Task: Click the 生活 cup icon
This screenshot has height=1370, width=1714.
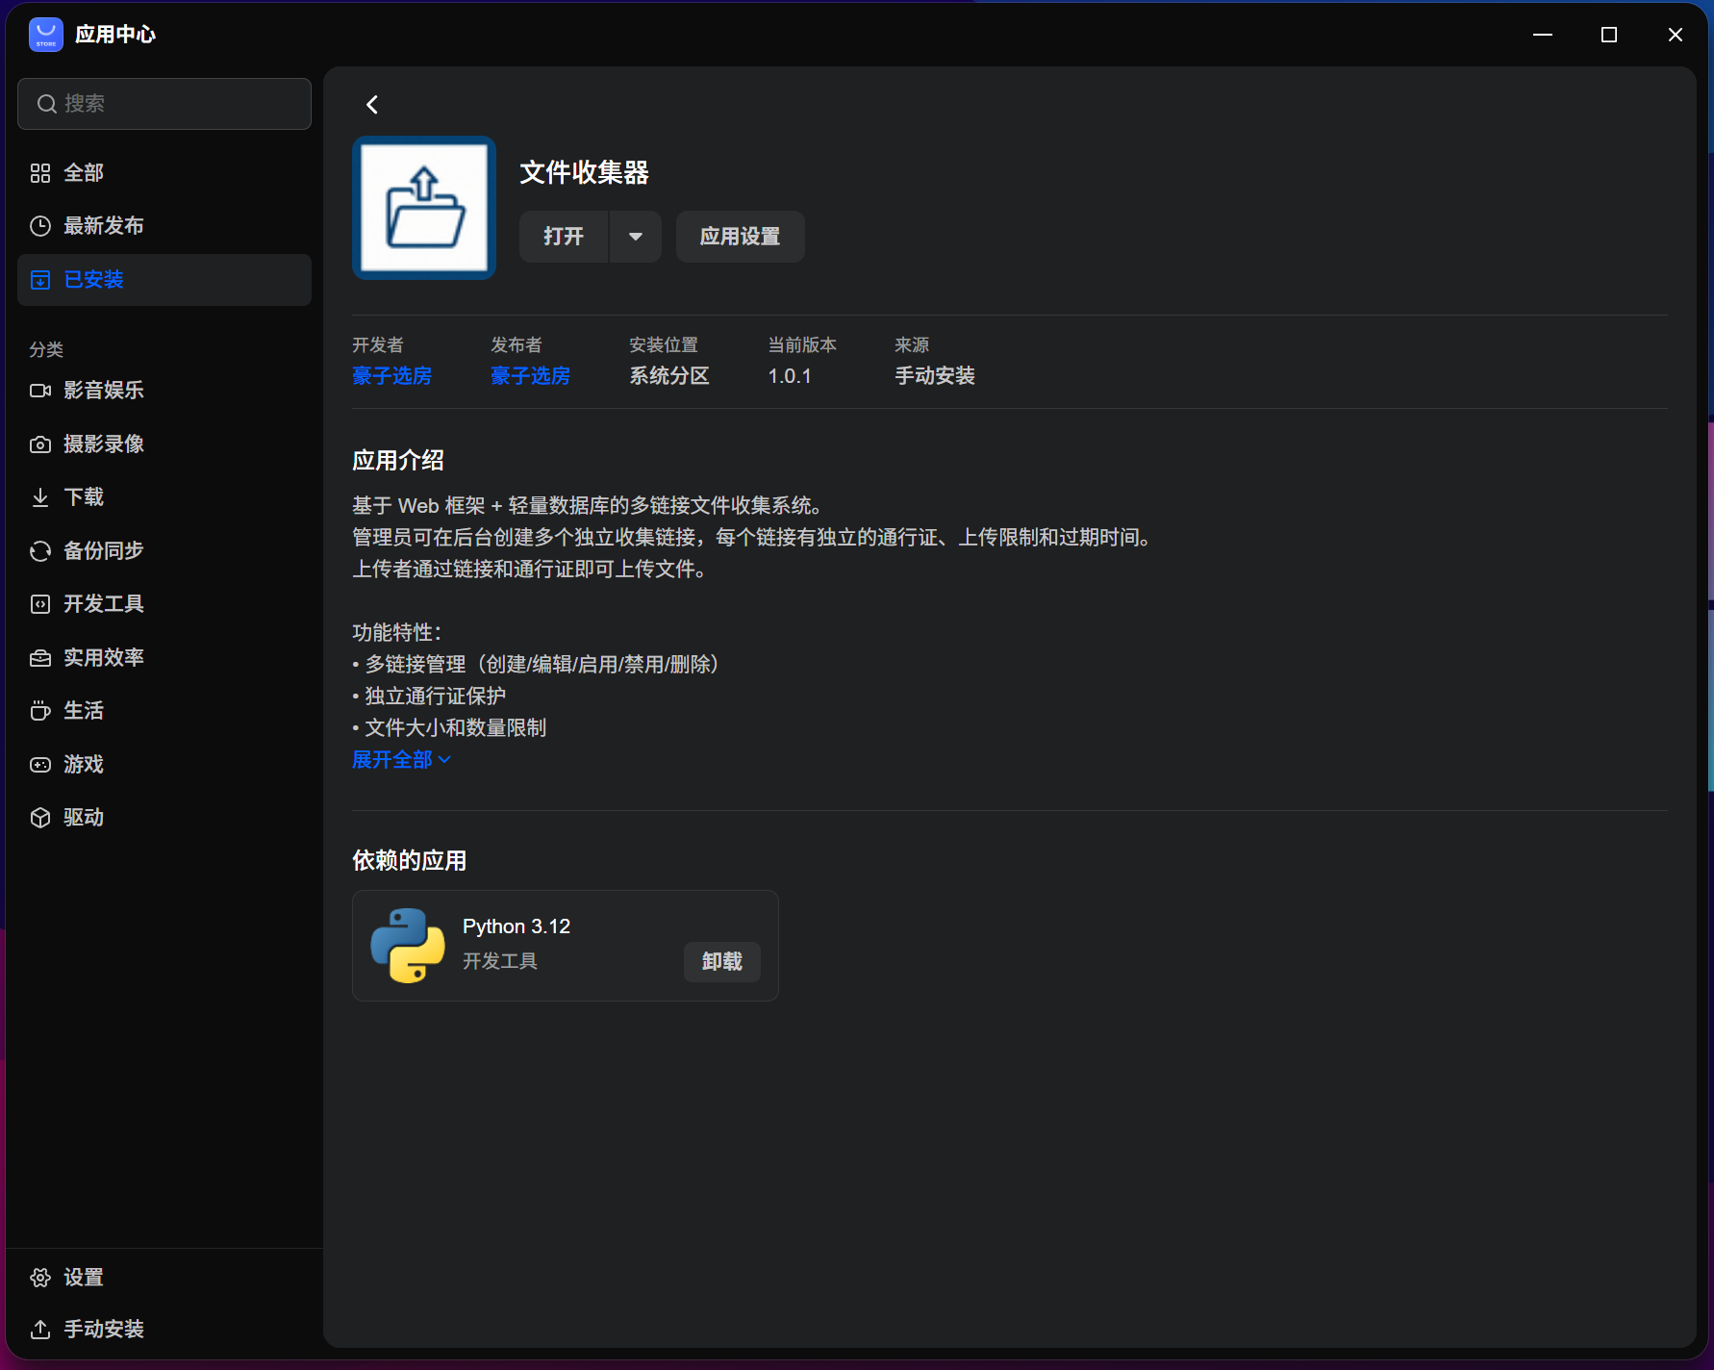Action: point(40,711)
